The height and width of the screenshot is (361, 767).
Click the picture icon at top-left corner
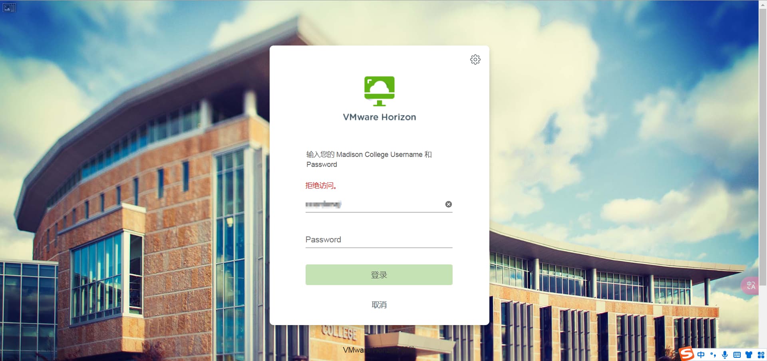click(x=9, y=7)
